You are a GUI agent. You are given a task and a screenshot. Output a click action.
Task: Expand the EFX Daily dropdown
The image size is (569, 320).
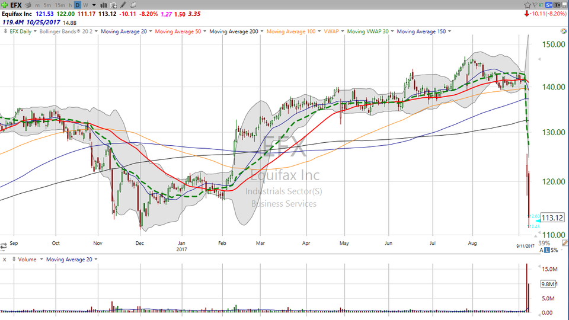point(35,31)
